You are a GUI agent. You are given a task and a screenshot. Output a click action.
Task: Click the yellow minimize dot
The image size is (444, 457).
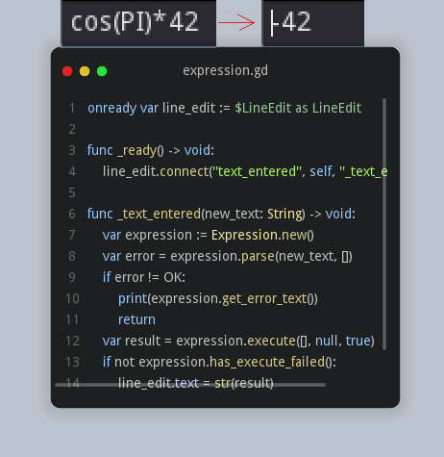click(85, 71)
